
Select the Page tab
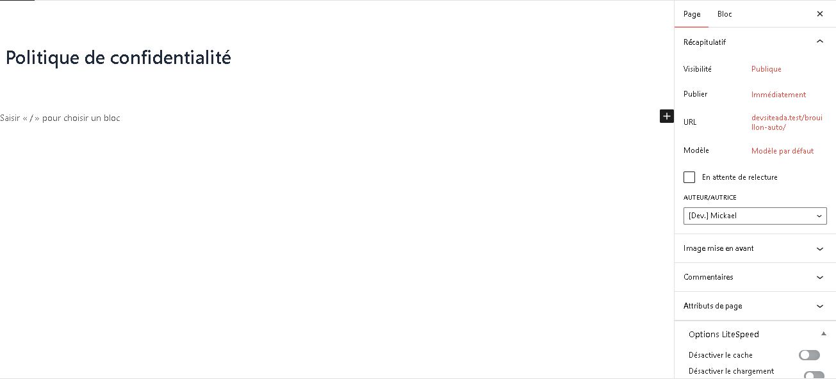(x=692, y=14)
